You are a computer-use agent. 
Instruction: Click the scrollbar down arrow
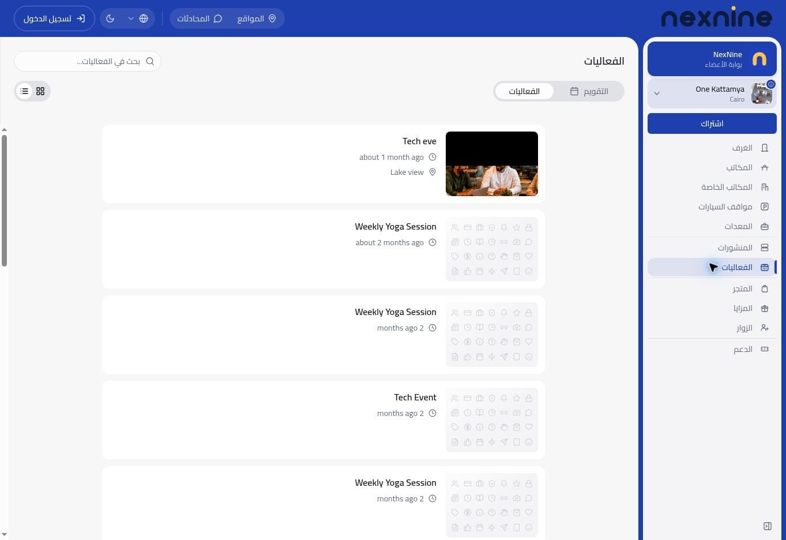point(4,535)
